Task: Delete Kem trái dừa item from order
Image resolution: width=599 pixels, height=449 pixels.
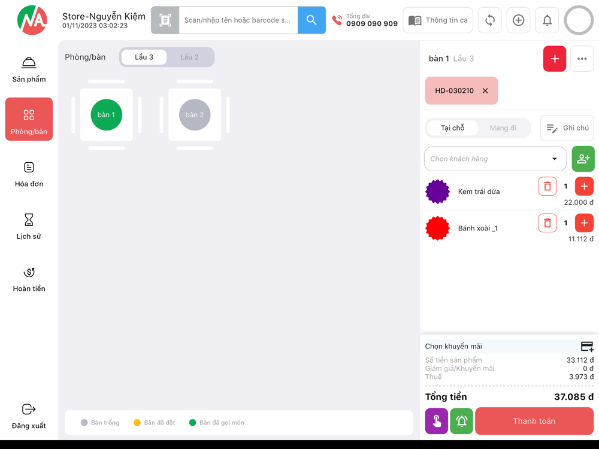Action: click(547, 186)
